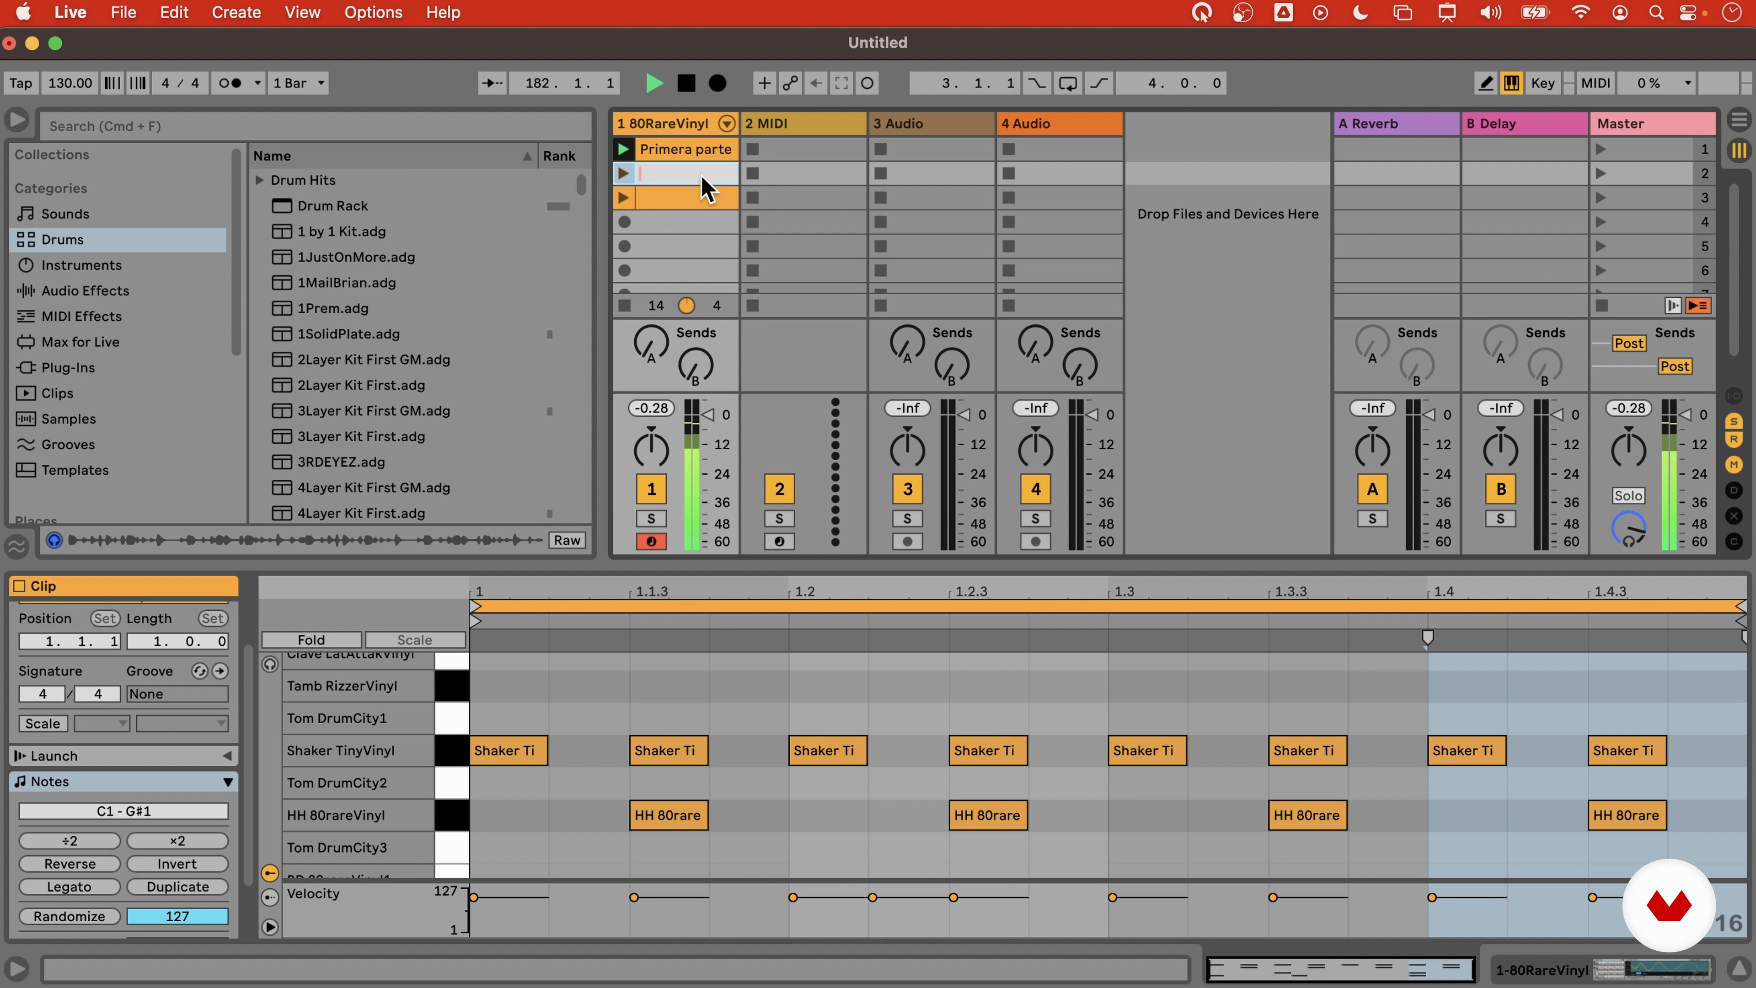This screenshot has height=988, width=1756.
Task: Expand the Launch section
Action: point(227,756)
